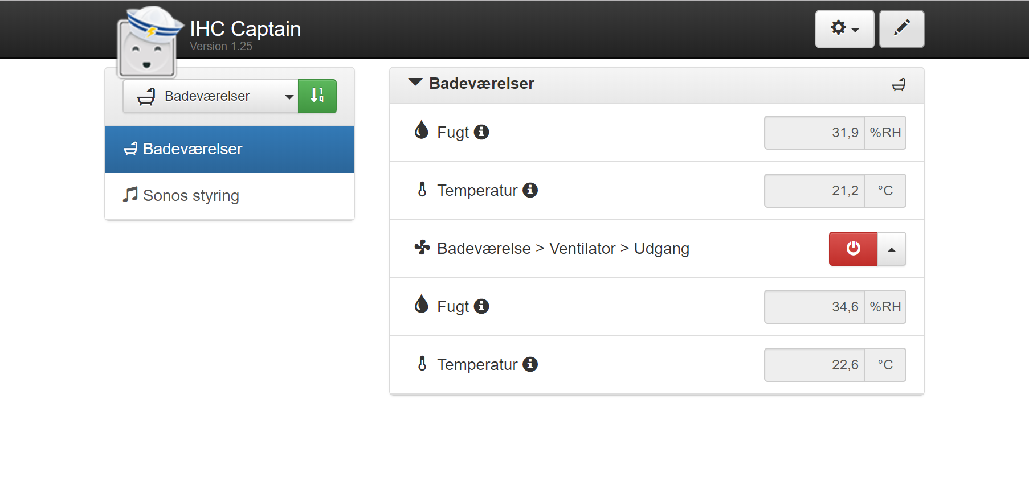Screen dimensions: 1029x489
Task: Click the green sort order button
Action: coord(317,96)
